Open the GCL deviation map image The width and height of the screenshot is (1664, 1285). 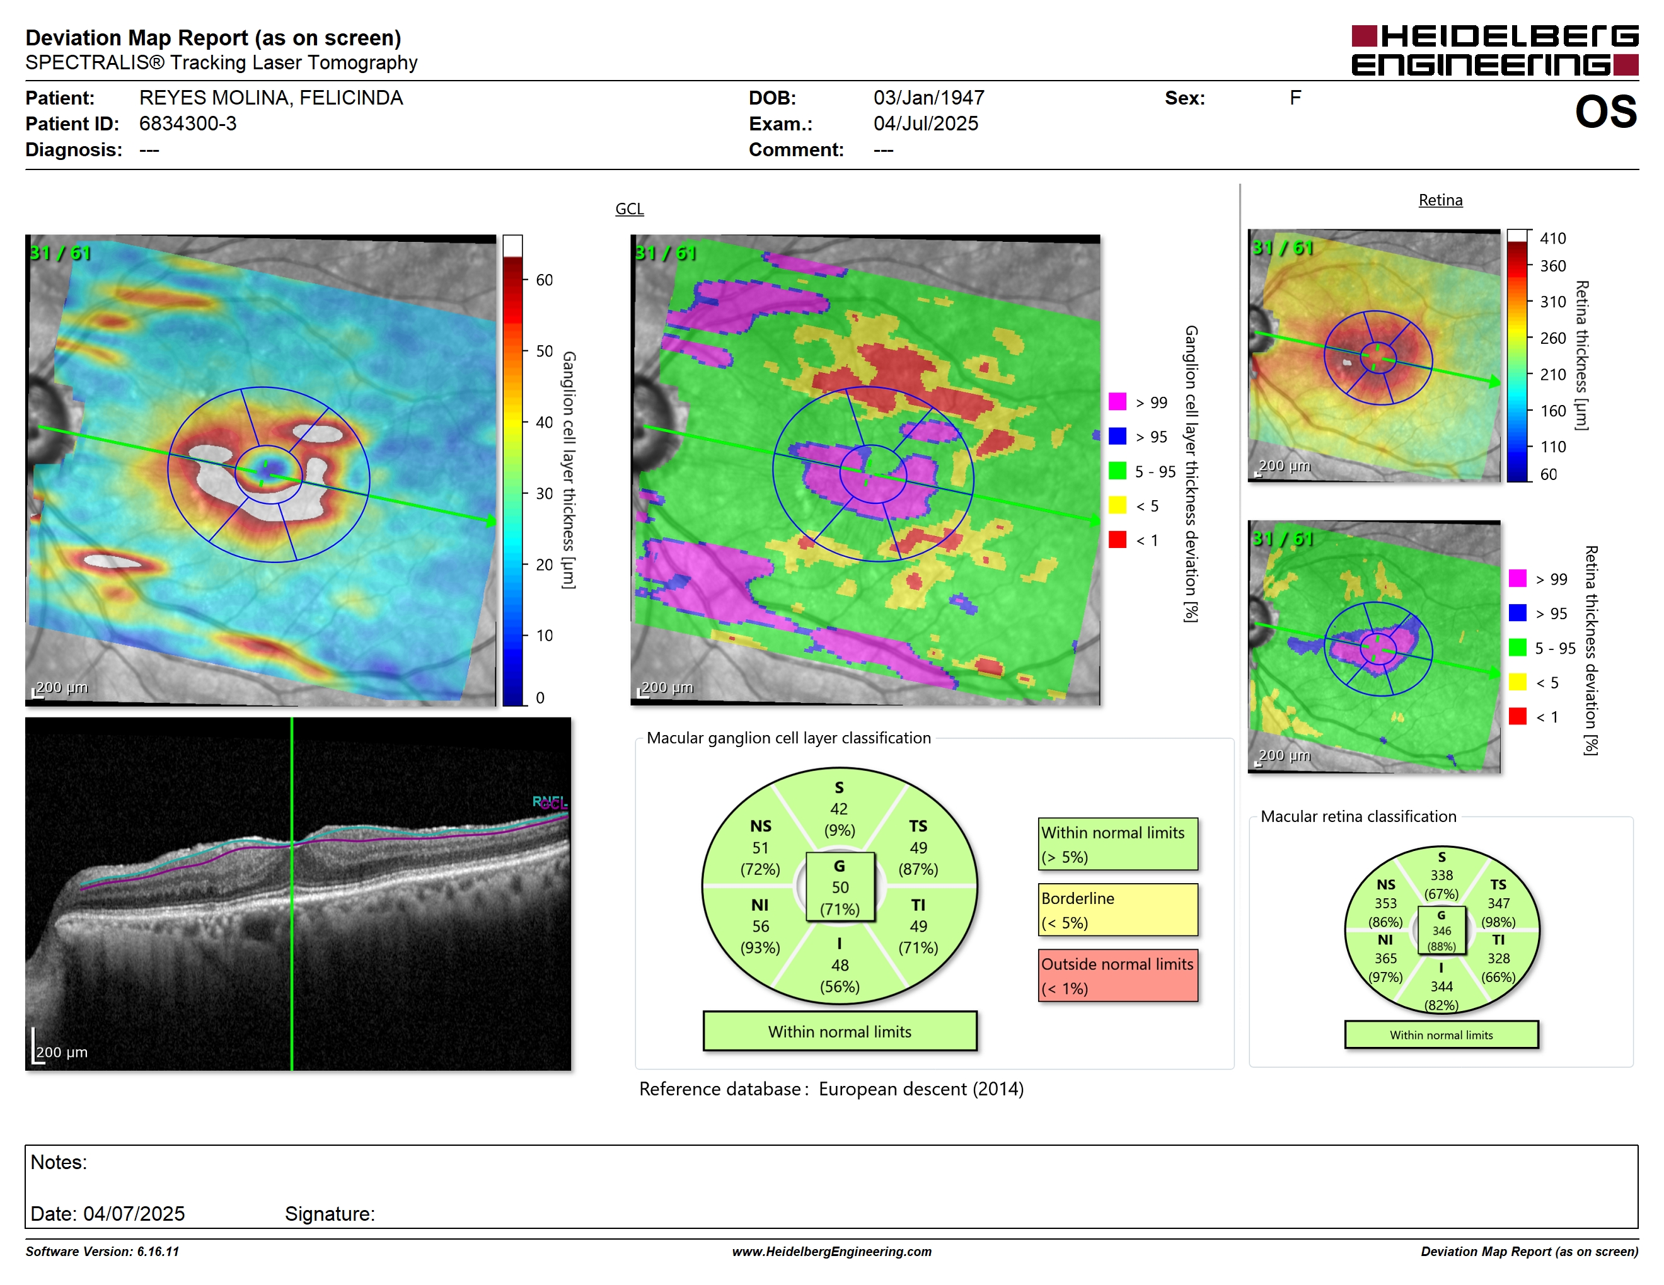click(x=865, y=470)
